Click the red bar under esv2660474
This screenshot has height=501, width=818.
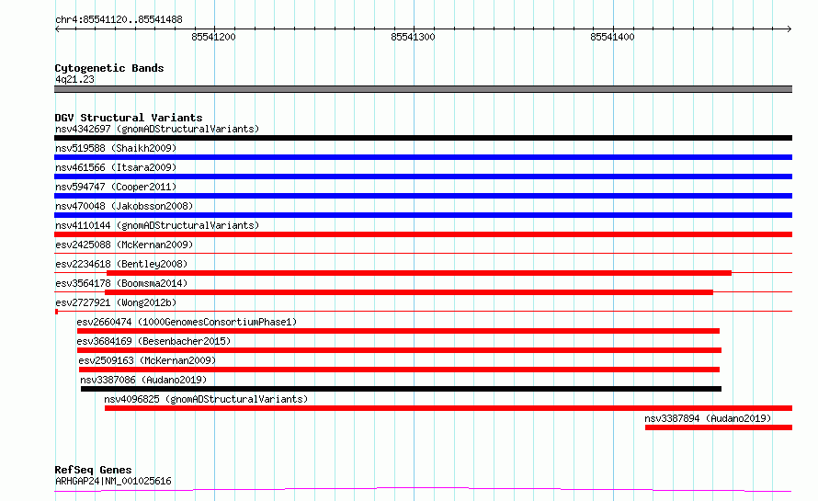tap(398, 331)
